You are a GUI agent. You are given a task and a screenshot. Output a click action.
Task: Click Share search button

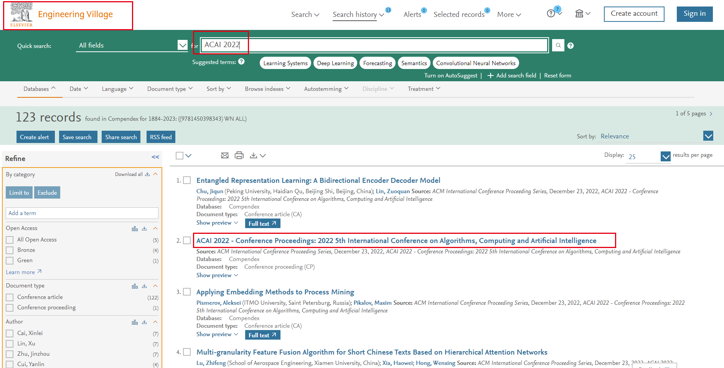(121, 137)
